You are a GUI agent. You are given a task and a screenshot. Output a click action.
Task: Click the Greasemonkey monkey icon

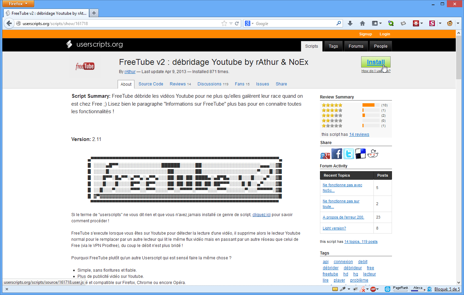(x=450, y=24)
